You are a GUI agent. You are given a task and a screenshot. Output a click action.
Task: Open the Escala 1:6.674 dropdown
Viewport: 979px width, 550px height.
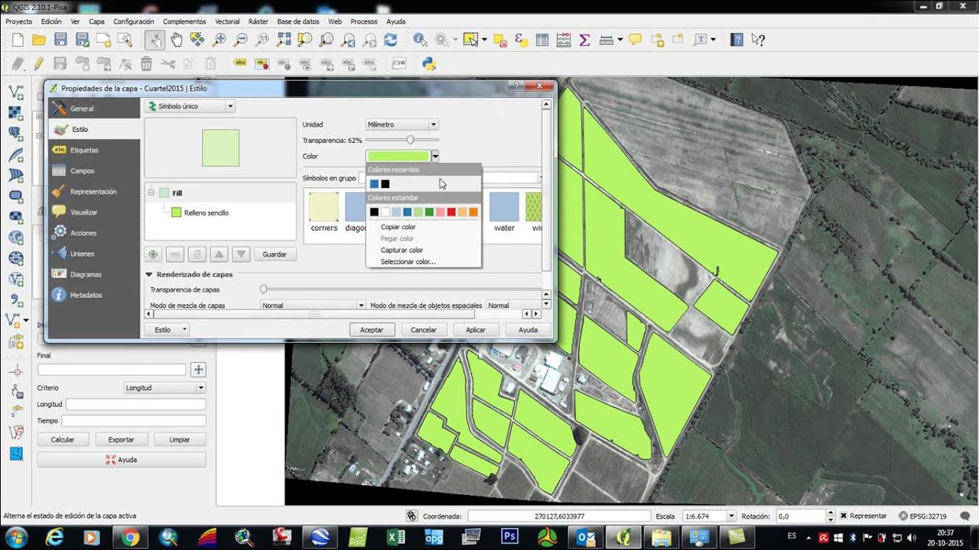pos(709,516)
